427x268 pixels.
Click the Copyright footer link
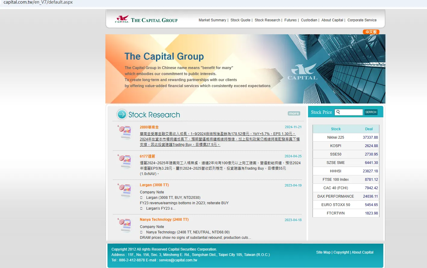(341, 252)
